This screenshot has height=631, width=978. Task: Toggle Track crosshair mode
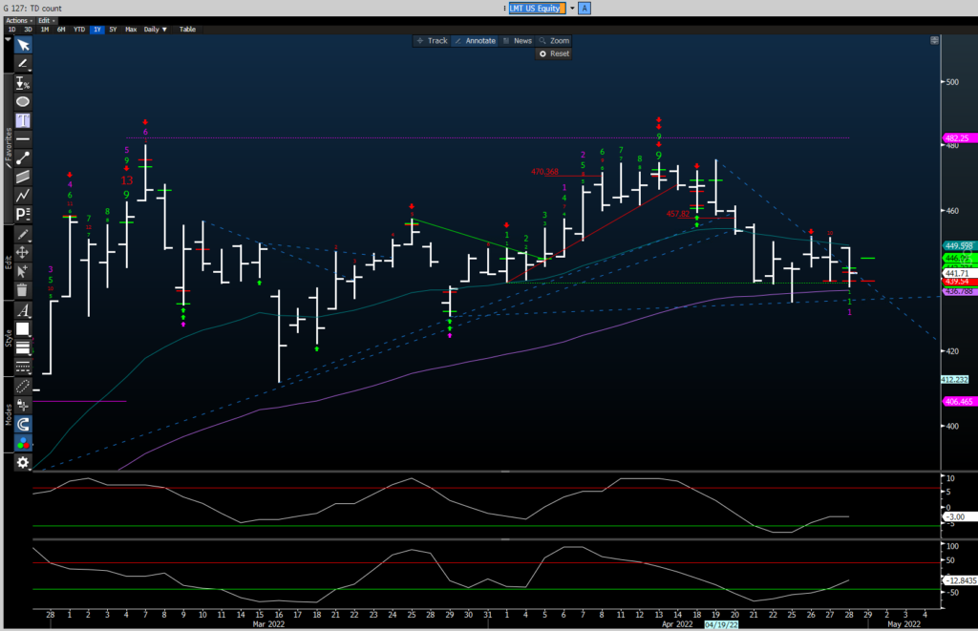click(433, 40)
